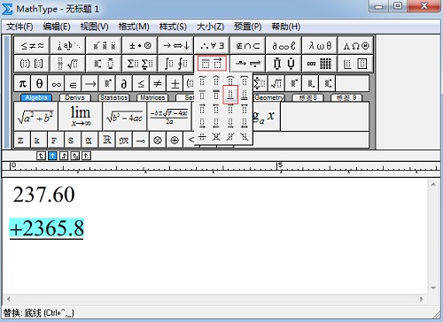Insert the circled times symbol
The height and width of the screenshot is (322, 443).
pyautogui.click(x=158, y=140)
